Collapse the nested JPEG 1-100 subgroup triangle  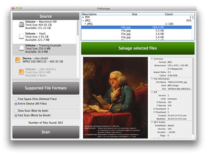click(85, 24)
